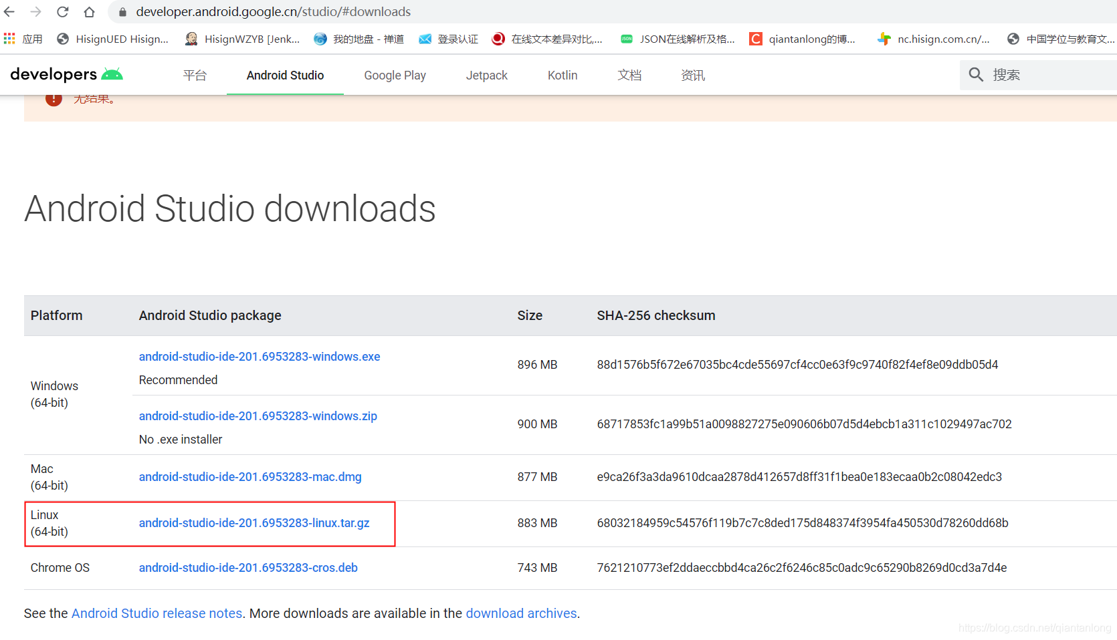The width and height of the screenshot is (1117, 640).
Task: Open the apps grid bookmark icon
Action: tap(9, 39)
